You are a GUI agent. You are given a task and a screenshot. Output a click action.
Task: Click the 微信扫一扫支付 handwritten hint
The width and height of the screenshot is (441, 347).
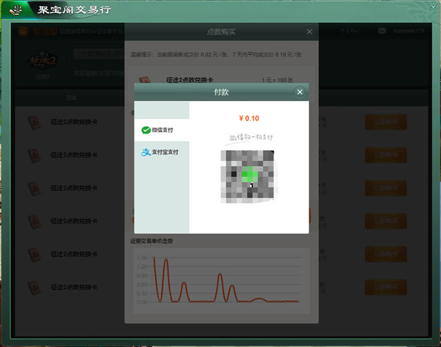251,138
